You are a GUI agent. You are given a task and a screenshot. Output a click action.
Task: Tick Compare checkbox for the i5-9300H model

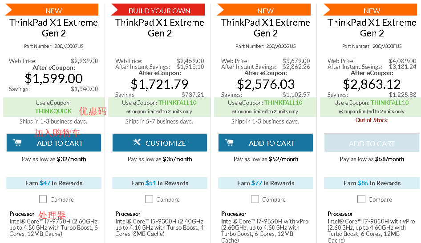pyautogui.click(x=149, y=199)
